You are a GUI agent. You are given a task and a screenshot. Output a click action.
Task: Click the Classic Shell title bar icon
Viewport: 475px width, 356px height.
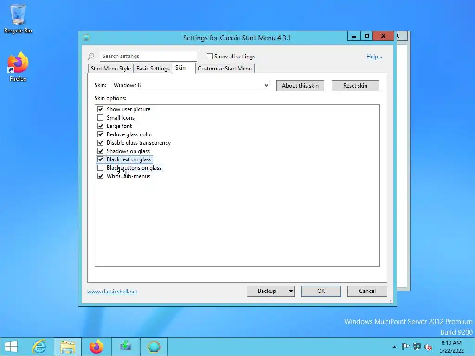pyautogui.click(x=86, y=38)
